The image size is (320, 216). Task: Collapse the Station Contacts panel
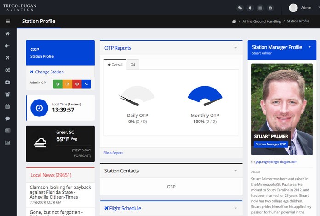tap(235, 171)
